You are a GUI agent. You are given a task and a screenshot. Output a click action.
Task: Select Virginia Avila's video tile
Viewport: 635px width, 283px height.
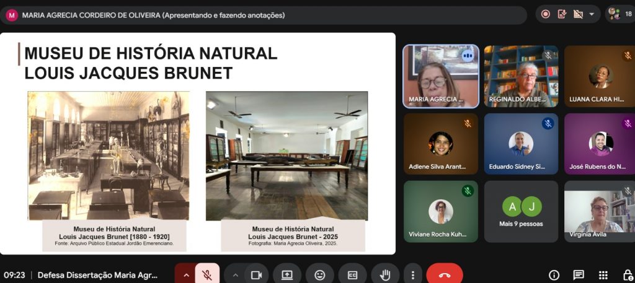click(600, 211)
